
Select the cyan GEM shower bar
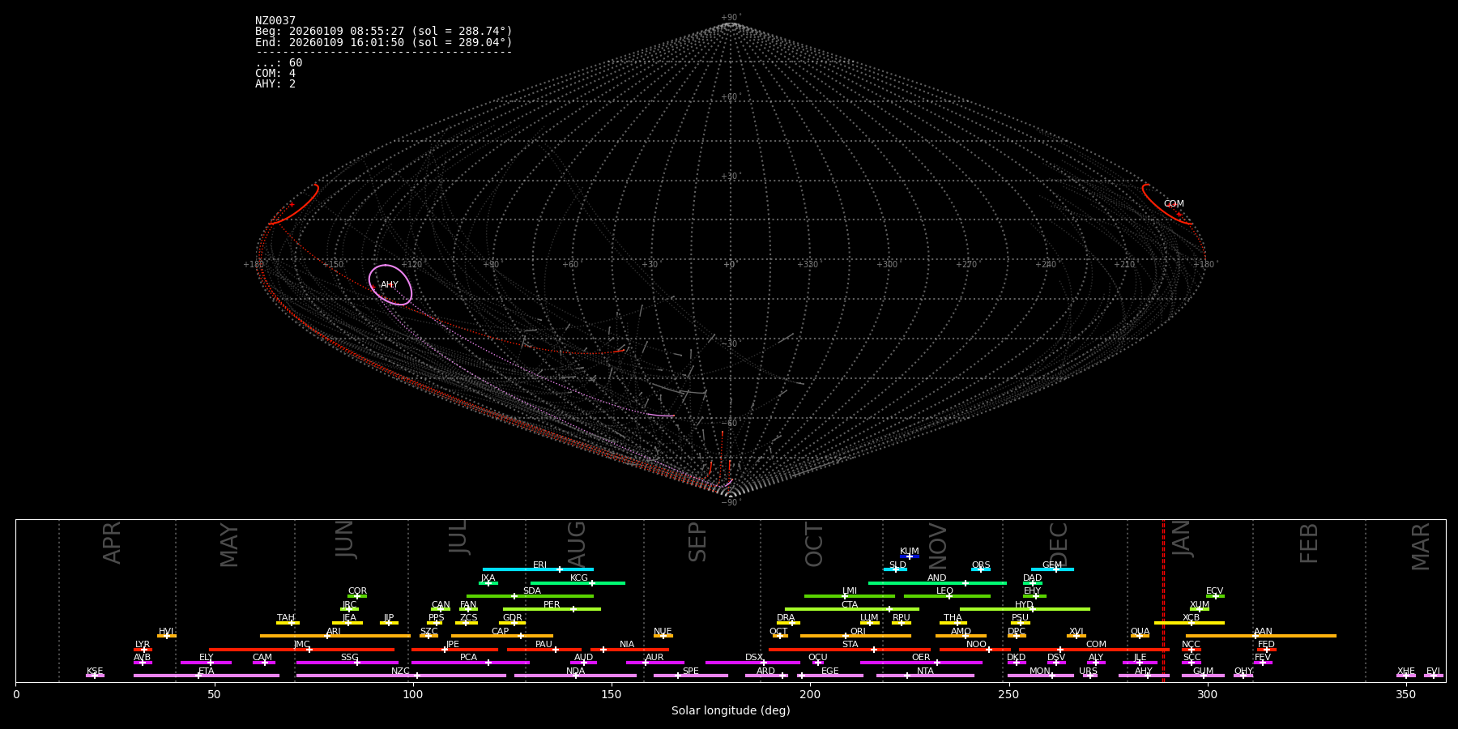tap(1051, 569)
